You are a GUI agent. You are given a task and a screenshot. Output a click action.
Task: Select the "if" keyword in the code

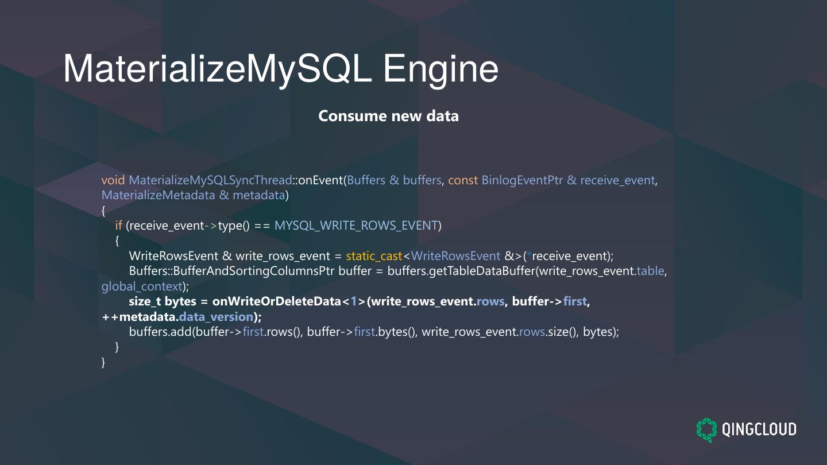[119, 226]
